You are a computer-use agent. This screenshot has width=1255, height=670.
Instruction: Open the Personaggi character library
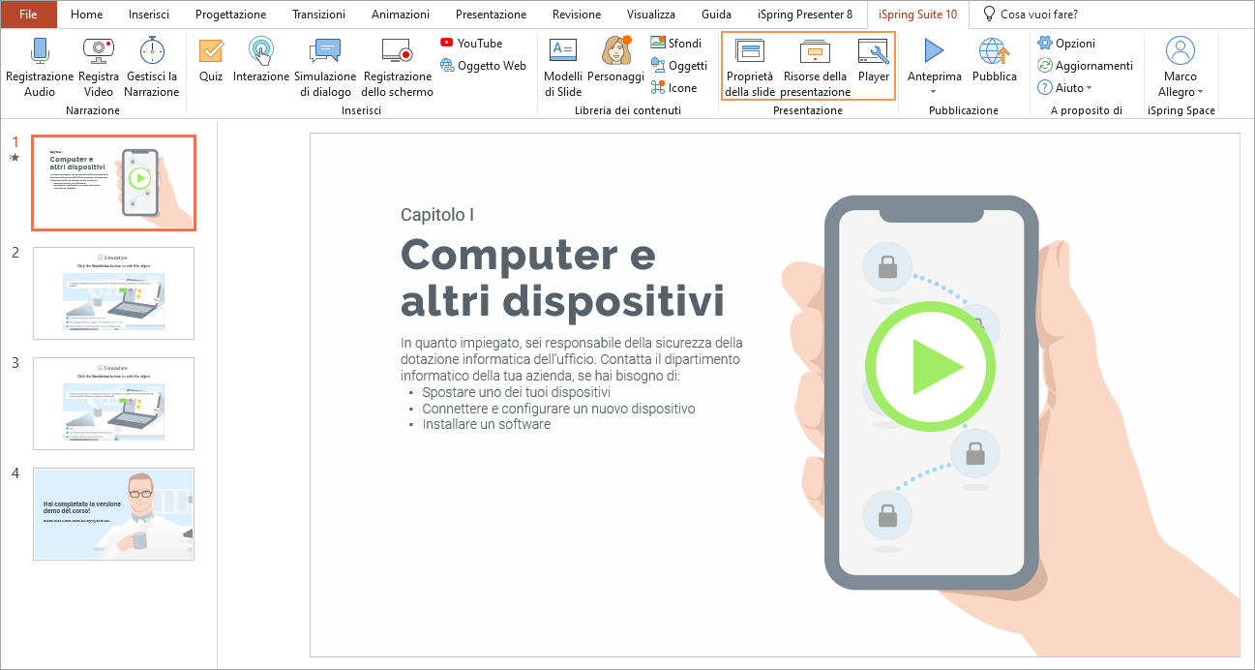pos(615,51)
